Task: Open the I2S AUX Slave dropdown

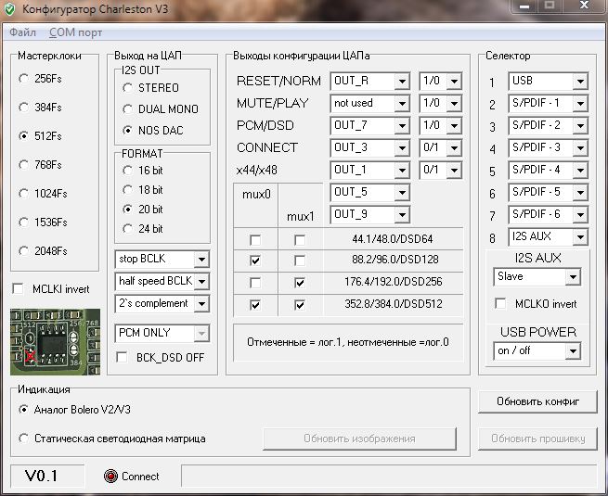Action: tap(537, 276)
